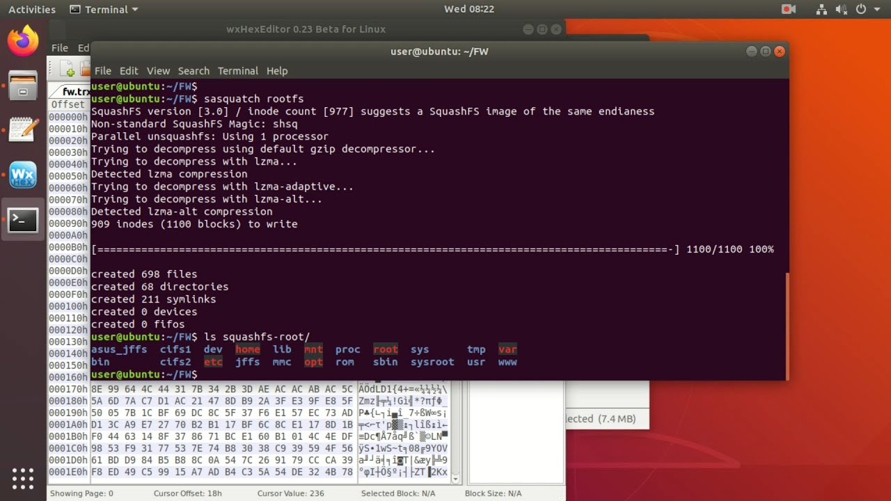Open the Terminal app menu in top bar
This screenshot has width=891, height=501.
[104, 9]
